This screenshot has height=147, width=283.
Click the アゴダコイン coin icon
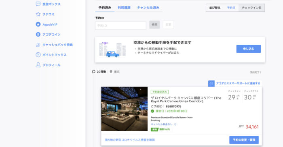38,34
